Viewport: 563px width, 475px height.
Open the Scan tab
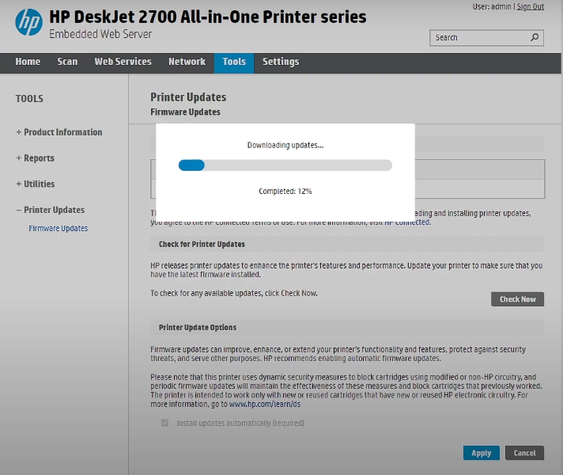[x=67, y=62]
